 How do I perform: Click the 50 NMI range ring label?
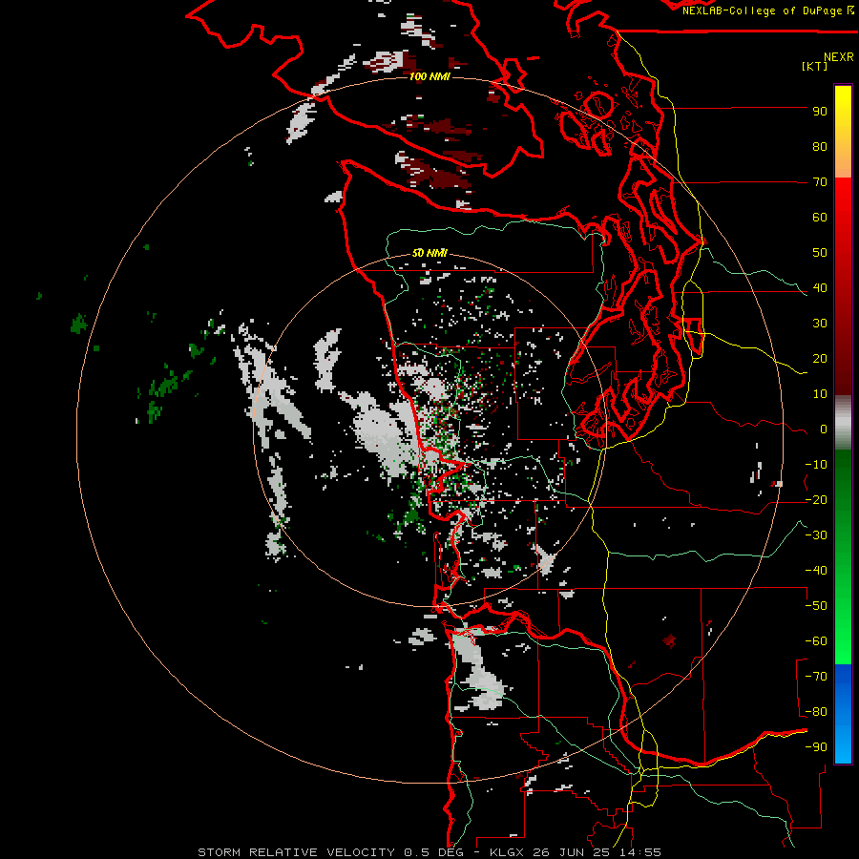tap(429, 253)
